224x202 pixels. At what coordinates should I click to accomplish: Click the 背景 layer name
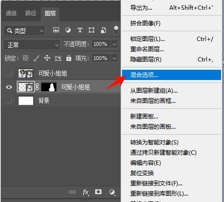44,101
